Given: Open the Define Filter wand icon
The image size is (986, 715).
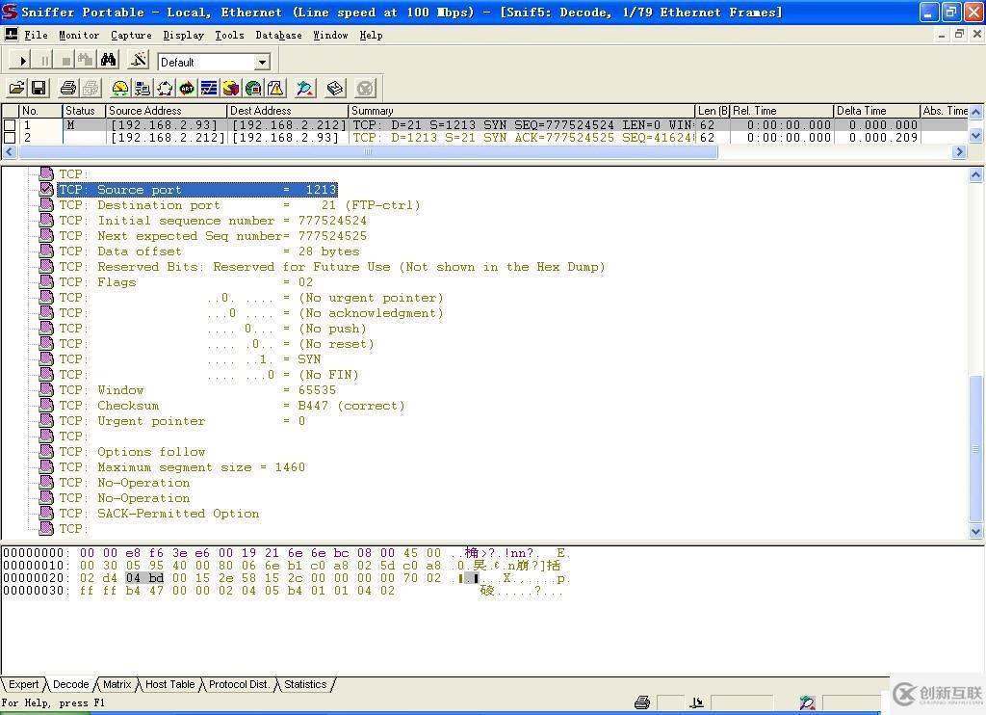Looking at the screenshot, I should point(138,61).
